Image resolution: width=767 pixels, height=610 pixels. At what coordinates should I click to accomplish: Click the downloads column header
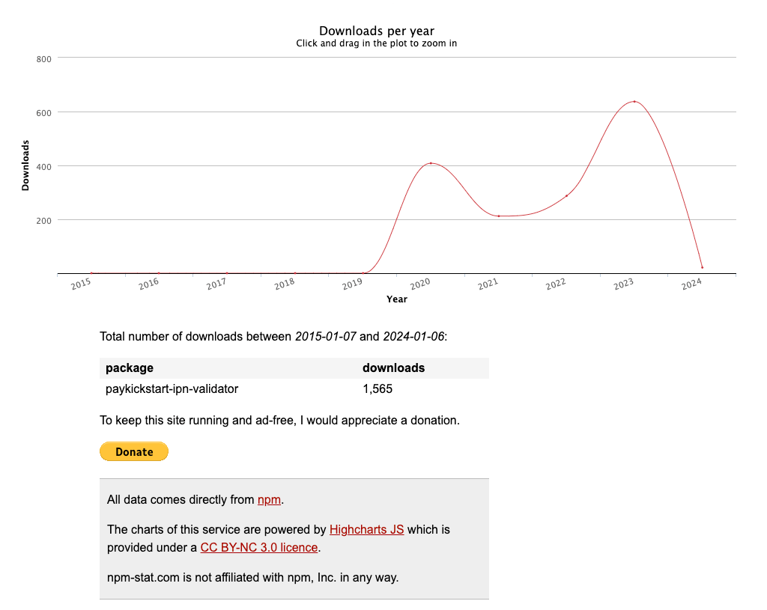[x=393, y=367]
